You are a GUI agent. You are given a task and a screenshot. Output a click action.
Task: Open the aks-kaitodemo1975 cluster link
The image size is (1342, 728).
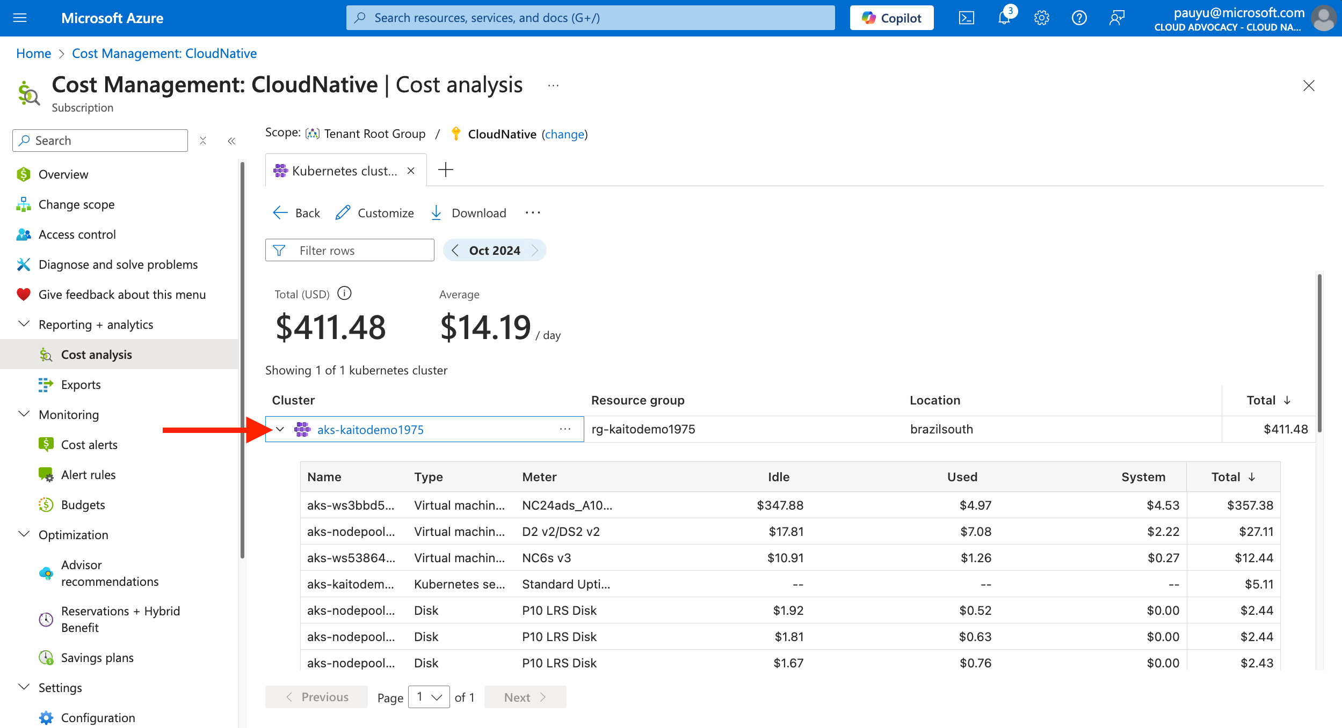click(371, 430)
